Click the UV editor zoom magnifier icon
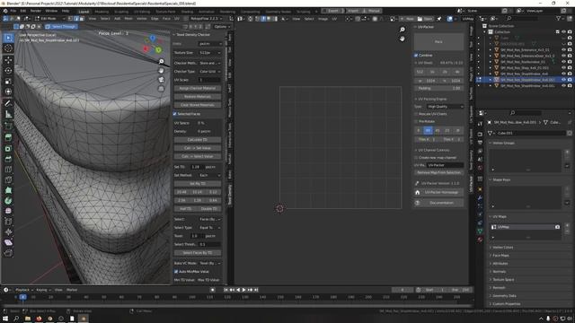This screenshot has height=323, width=575. pos(402,30)
